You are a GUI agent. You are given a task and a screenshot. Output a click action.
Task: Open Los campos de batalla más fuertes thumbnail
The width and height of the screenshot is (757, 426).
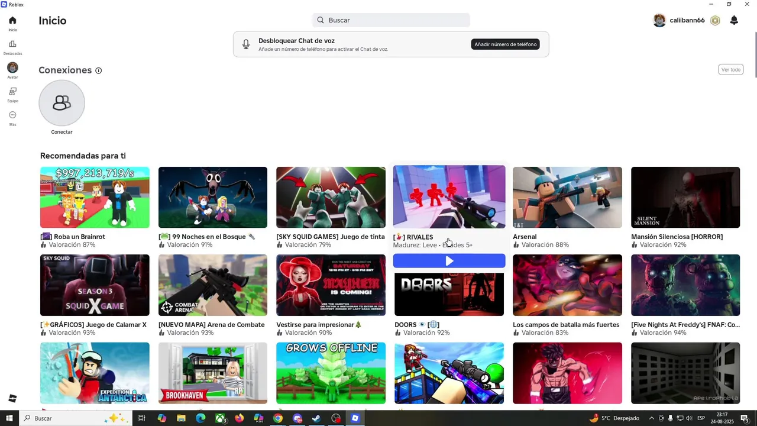tap(567, 285)
